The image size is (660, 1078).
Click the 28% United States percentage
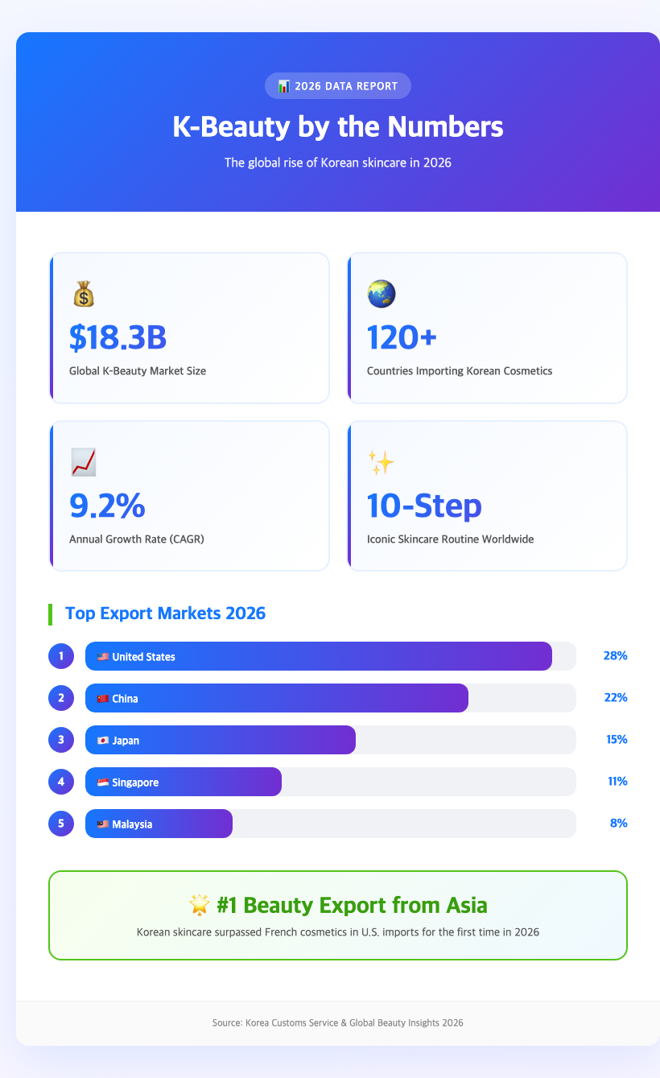615,656
